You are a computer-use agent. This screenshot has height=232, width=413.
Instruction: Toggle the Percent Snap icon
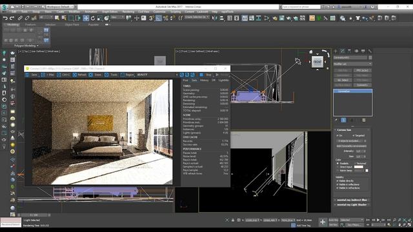pos(165,18)
